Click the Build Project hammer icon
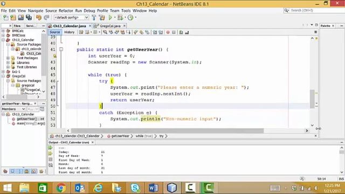The width and height of the screenshot is (345, 194). (x=94, y=17)
